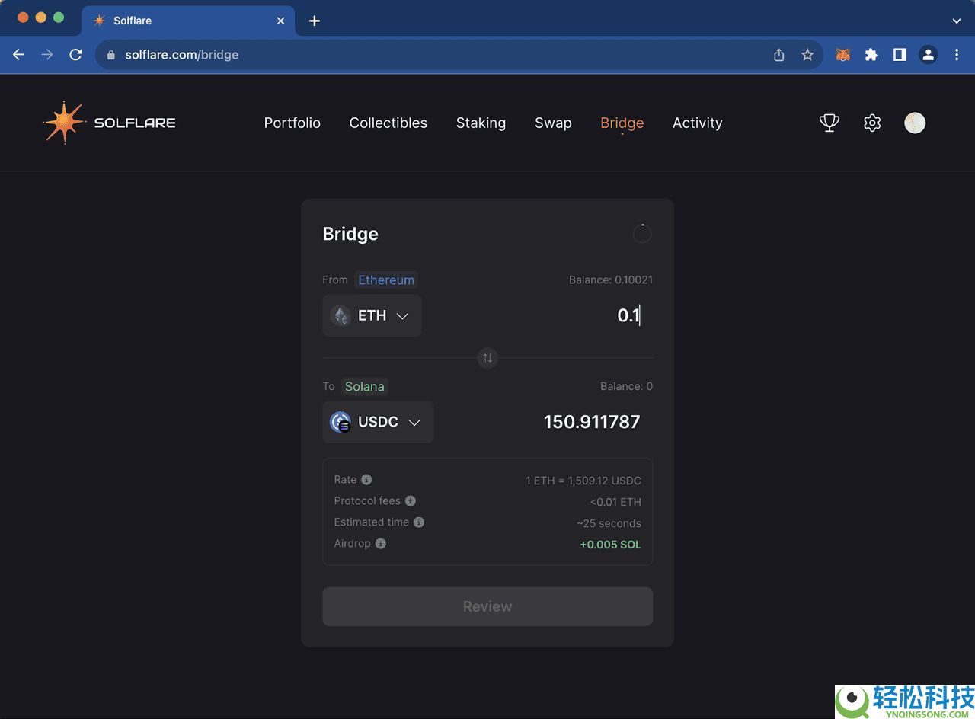
Task: Swap From and To direction arrows
Action: [487, 357]
